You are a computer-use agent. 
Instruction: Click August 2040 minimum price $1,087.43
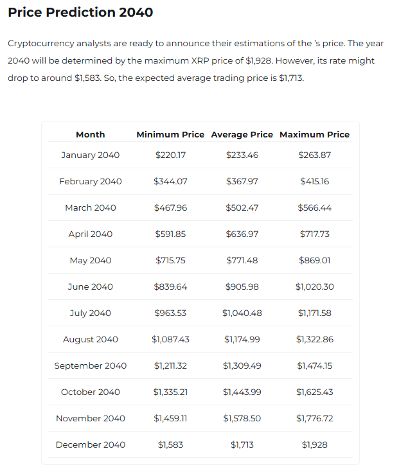pos(170,339)
